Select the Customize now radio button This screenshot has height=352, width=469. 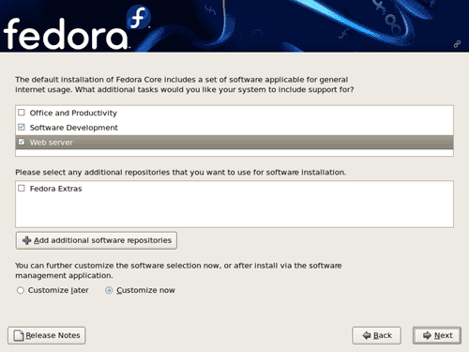point(109,290)
